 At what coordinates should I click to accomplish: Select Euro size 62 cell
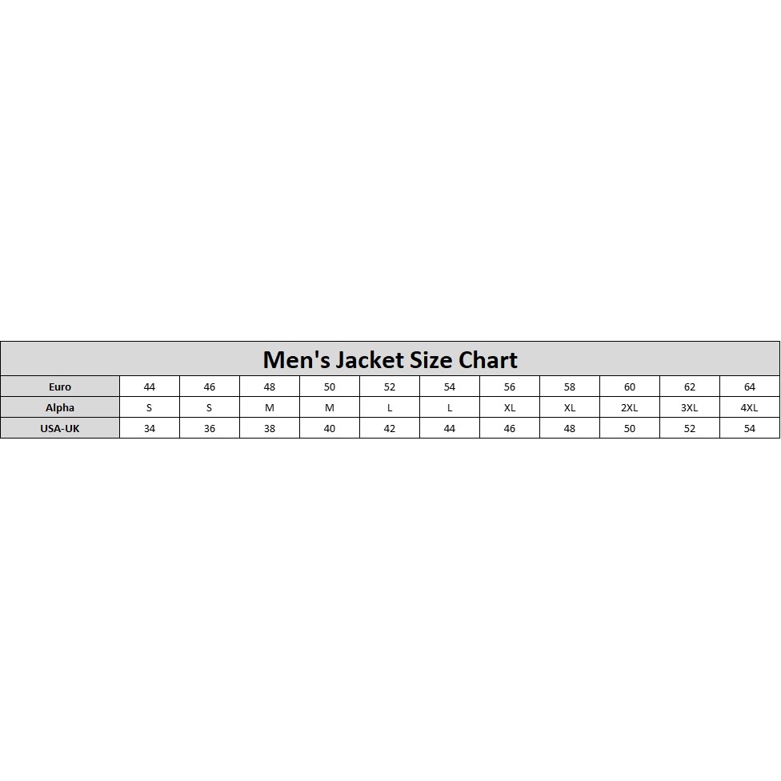click(690, 386)
